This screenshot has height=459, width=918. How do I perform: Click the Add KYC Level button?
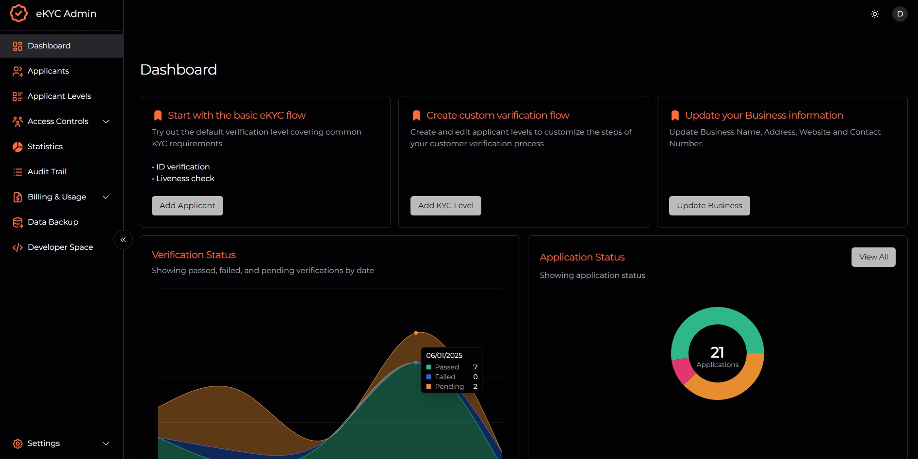coord(445,206)
